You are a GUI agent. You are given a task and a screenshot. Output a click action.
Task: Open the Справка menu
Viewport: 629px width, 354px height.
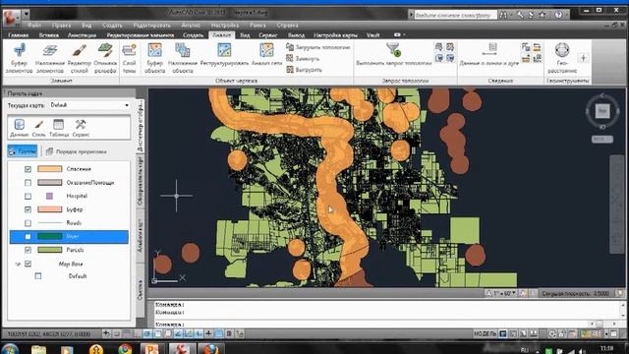click(287, 25)
